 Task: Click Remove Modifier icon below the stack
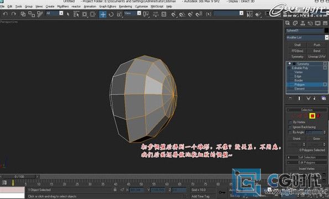[315, 98]
